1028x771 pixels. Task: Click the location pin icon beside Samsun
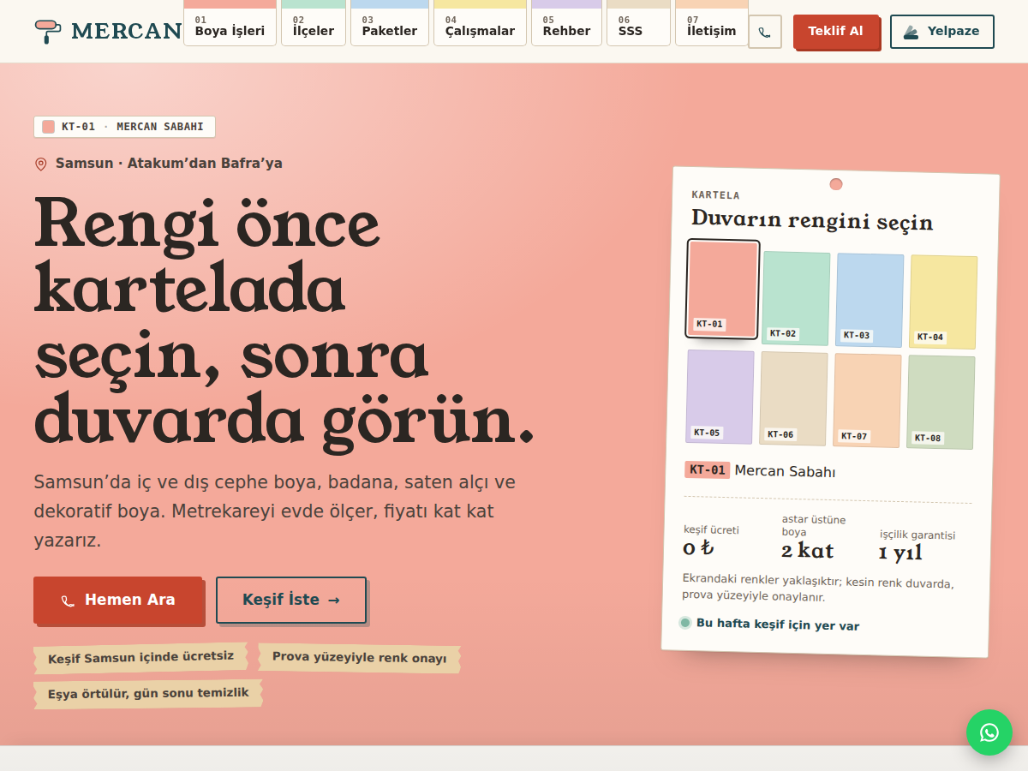41,164
